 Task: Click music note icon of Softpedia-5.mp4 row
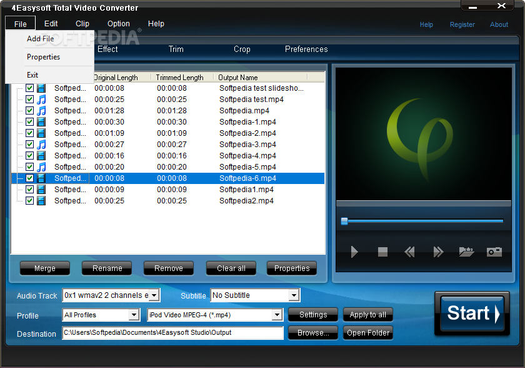[x=41, y=167]
